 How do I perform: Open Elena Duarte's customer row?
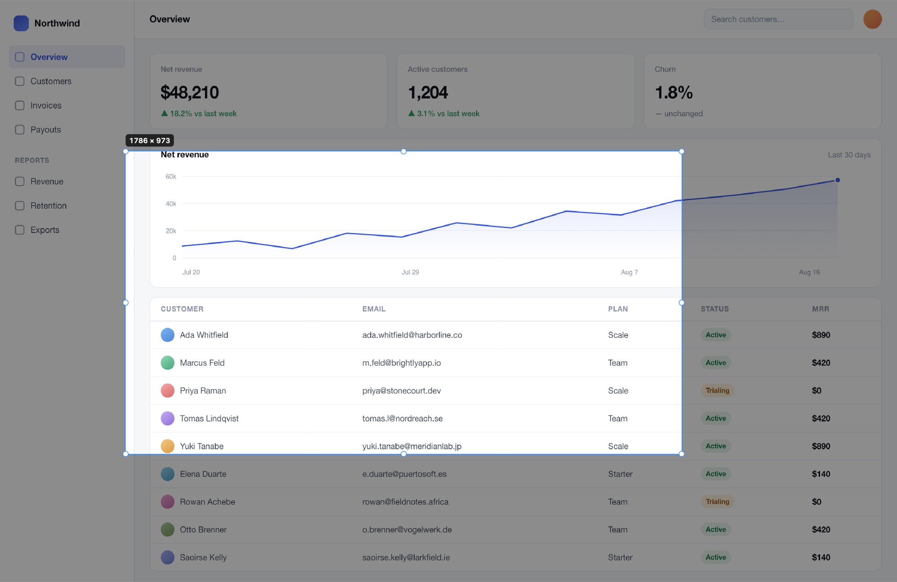(515, 474)
